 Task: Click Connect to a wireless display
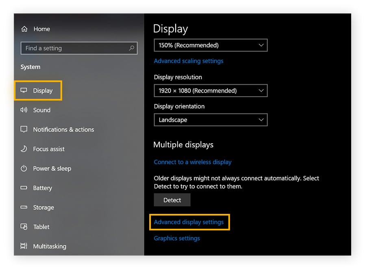[192, 162]
